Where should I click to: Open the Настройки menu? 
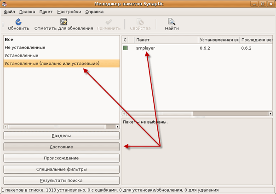point(69,12)
